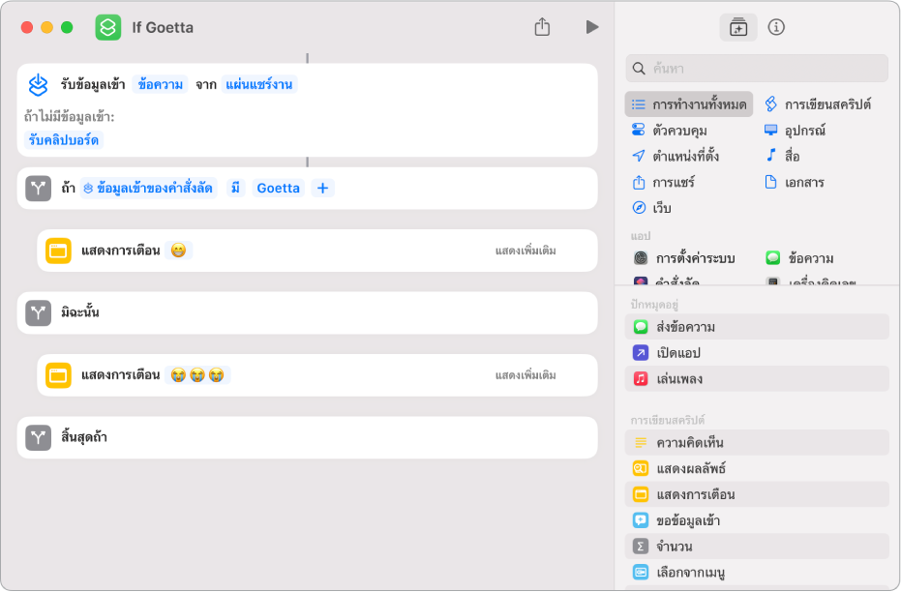Click the If Goetta shortcut title
This screenshot has width=901, height=592.
tap(163, 27)
